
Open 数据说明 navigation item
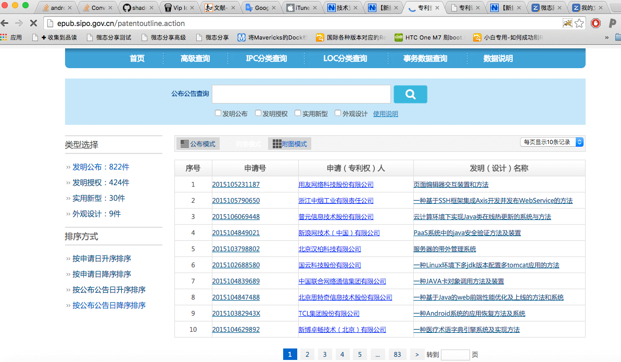click(x=498, y=59)
